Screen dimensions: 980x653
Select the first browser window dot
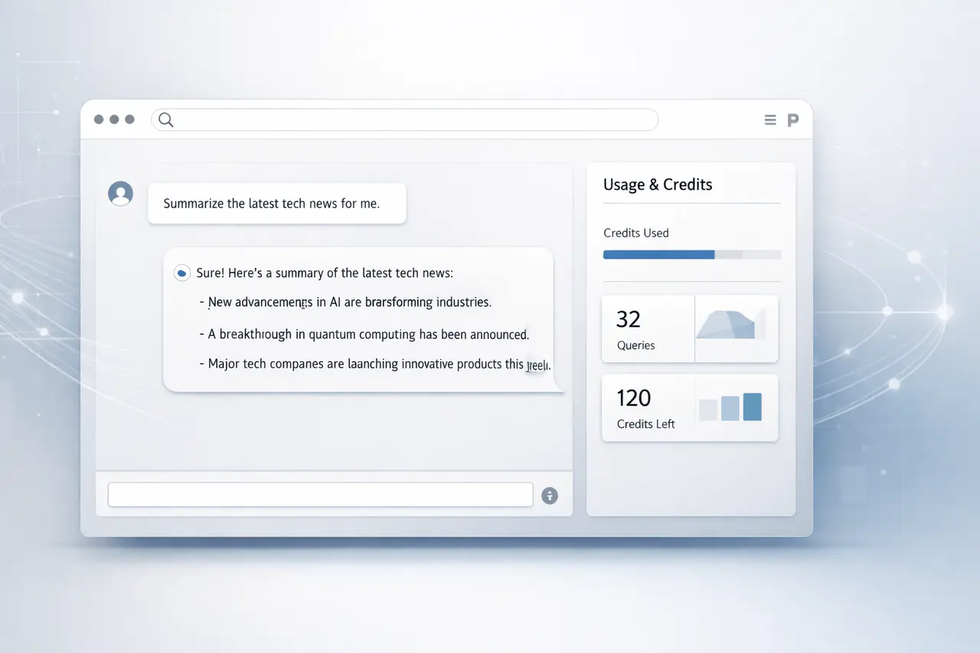point(98,119)
